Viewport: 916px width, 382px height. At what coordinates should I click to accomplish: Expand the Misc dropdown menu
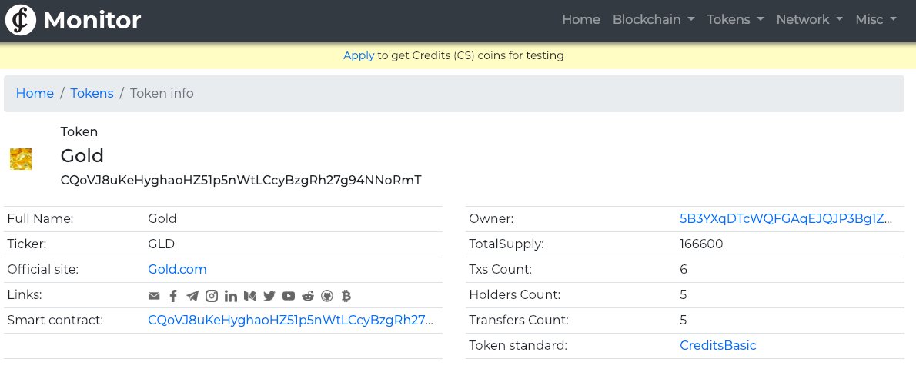point(876,19)
